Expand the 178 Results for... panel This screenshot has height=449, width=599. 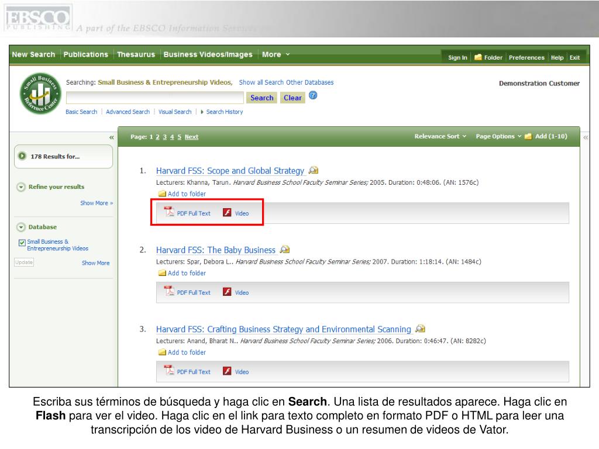point(22,156)
